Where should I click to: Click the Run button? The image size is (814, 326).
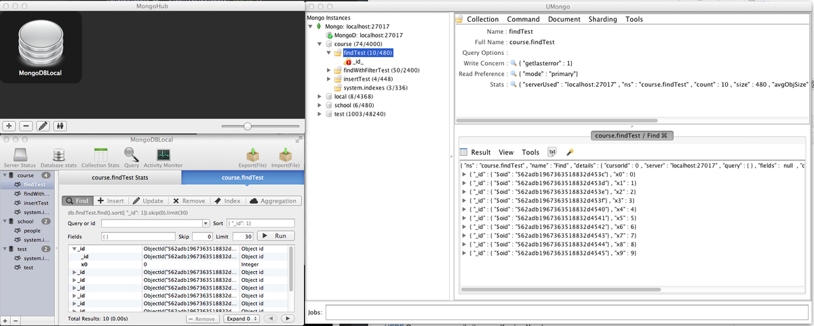point(276,236)
